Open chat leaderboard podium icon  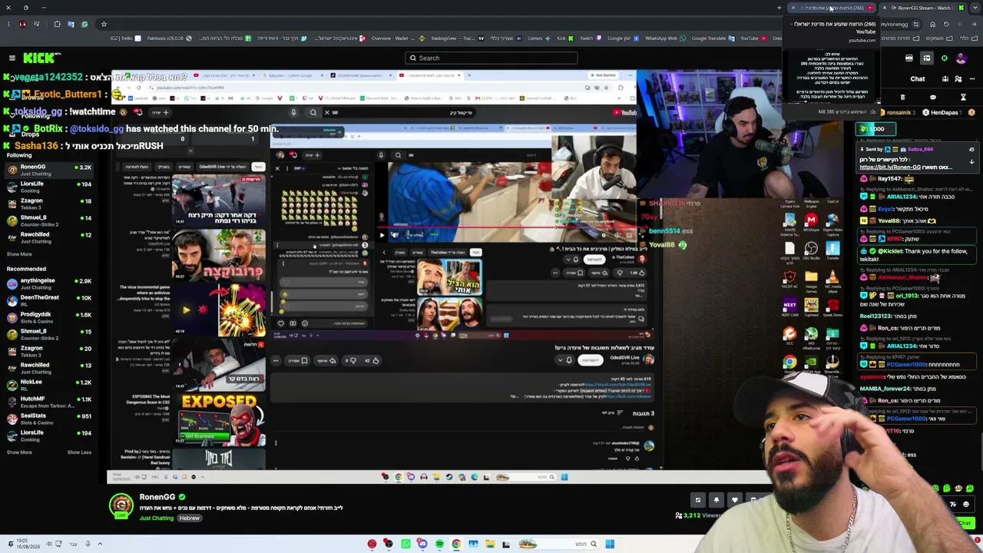[x=945, y=78]
